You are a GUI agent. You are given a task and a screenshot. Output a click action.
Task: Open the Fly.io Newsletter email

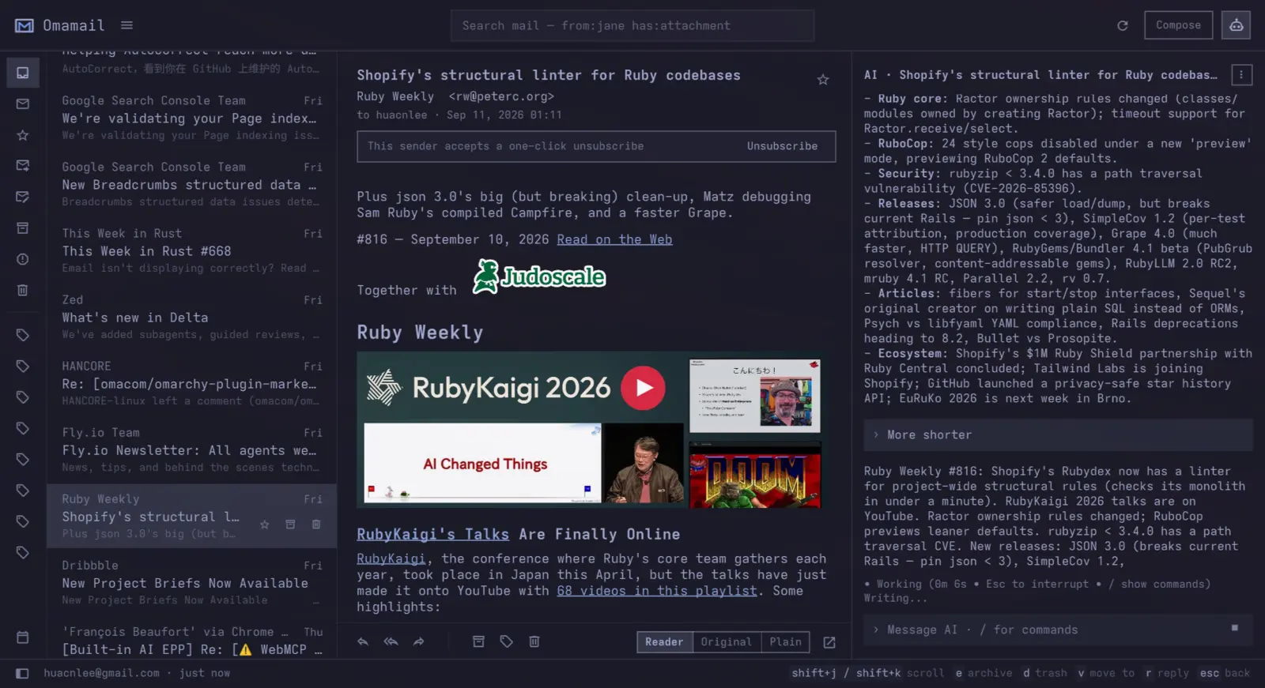pyautogui.click(x=192, y=449)
